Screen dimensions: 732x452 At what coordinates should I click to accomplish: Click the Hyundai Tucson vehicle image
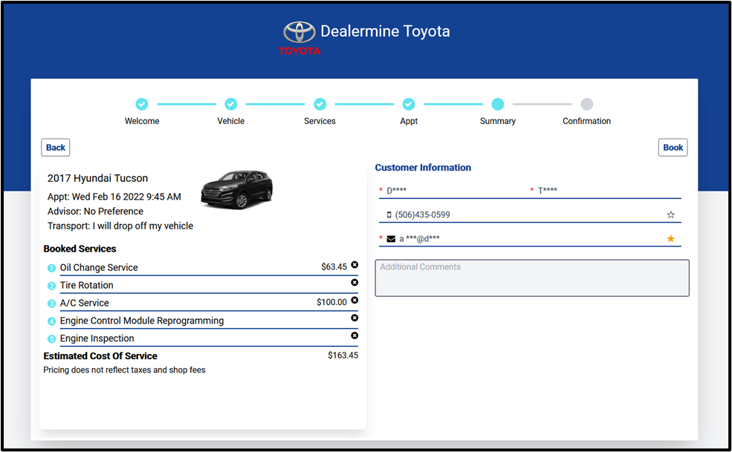click(x=237, y=189)
